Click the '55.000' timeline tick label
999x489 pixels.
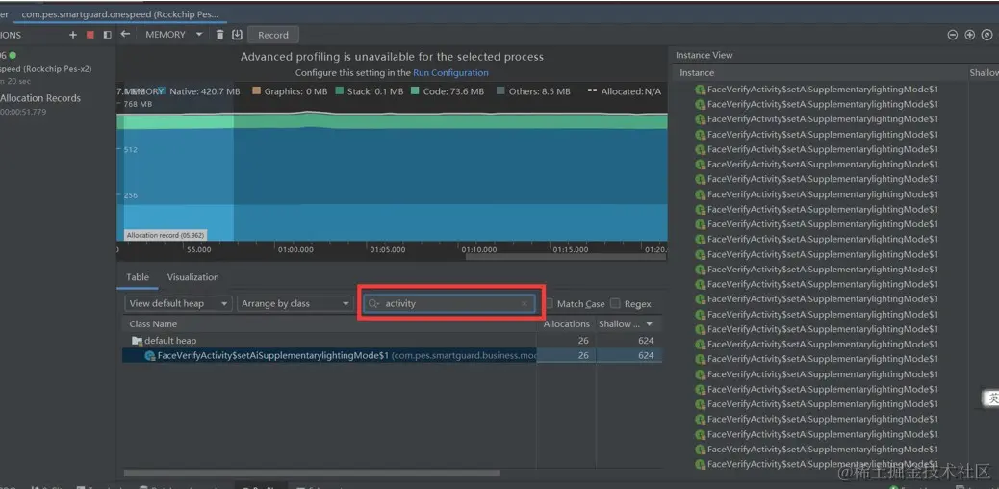(199, 250)
